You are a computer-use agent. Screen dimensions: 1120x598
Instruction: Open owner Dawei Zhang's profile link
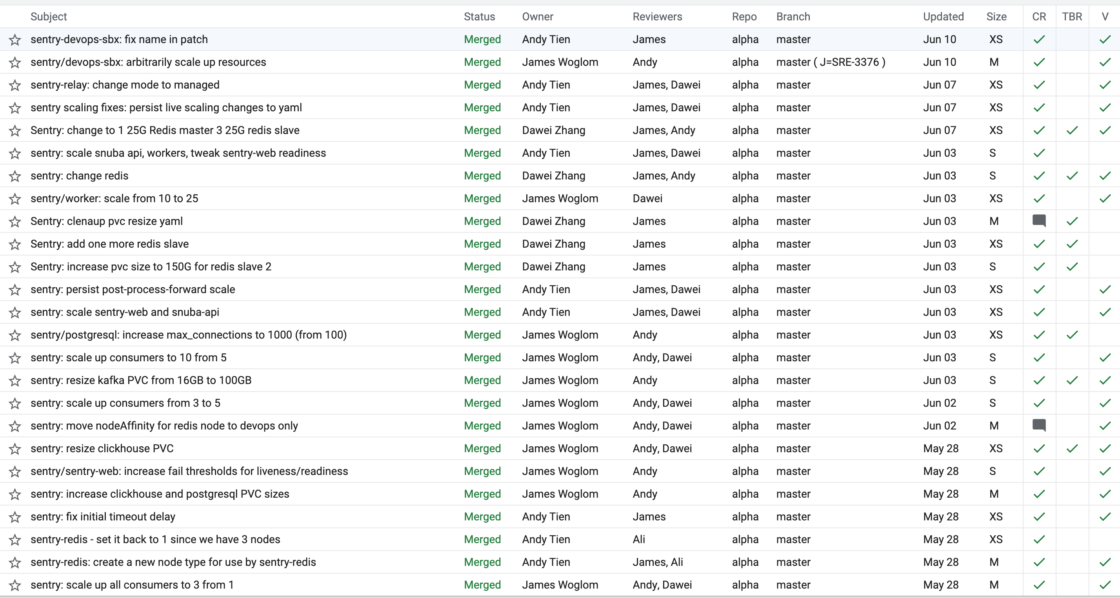coord(553,130)
